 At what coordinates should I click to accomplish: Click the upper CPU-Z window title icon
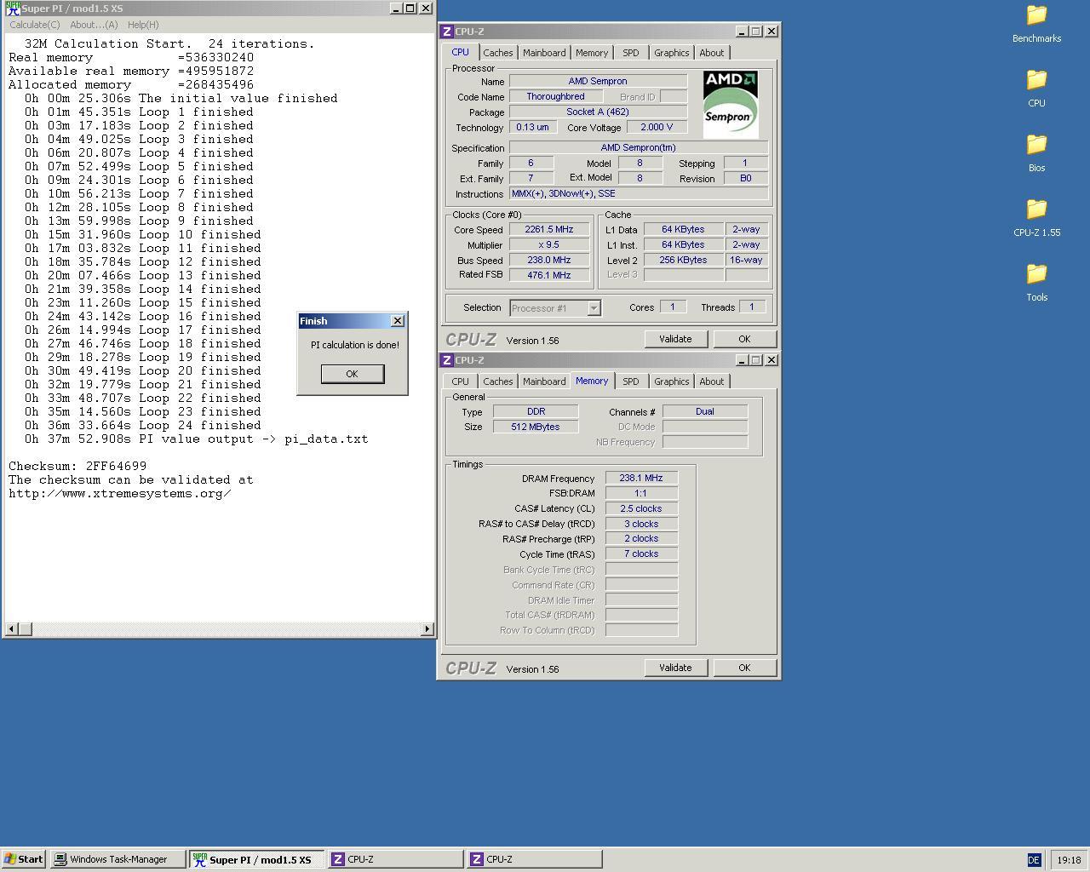click(446, 32)
